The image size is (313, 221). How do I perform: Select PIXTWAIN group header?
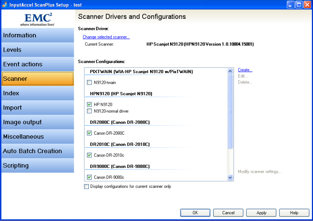141,72
